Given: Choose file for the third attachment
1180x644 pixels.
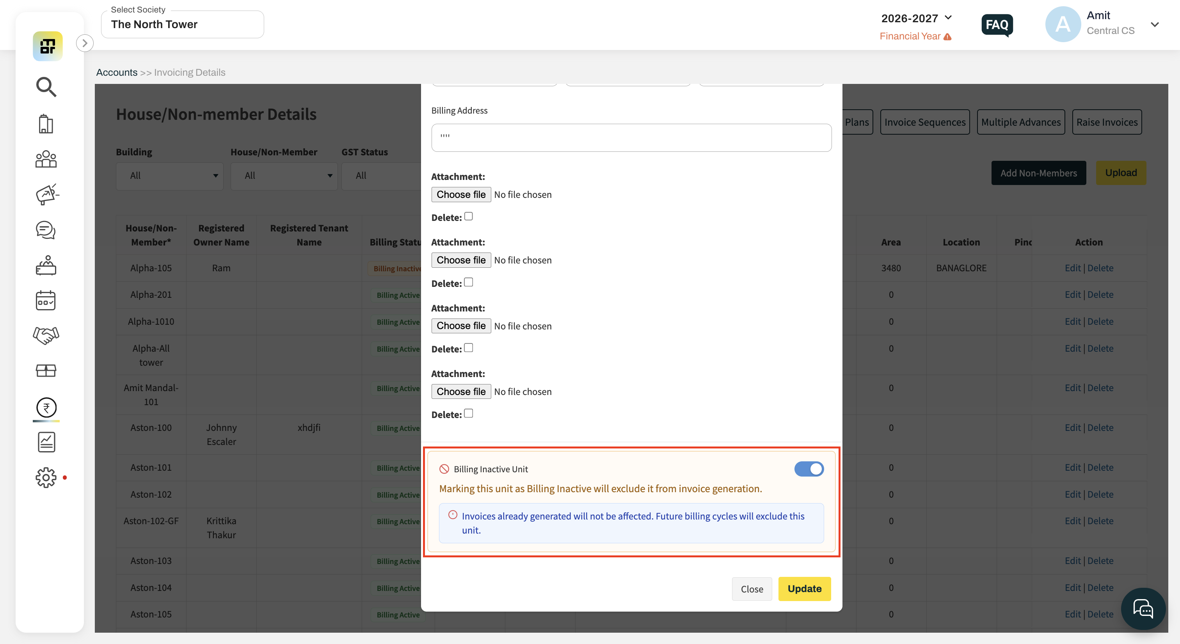Looking at the screenshot, I should [461, 326].
